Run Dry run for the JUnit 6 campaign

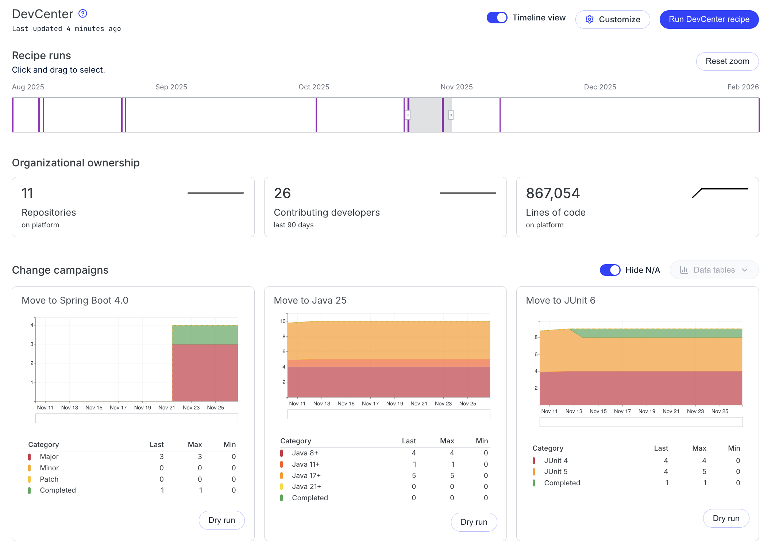tap(726, 518)
